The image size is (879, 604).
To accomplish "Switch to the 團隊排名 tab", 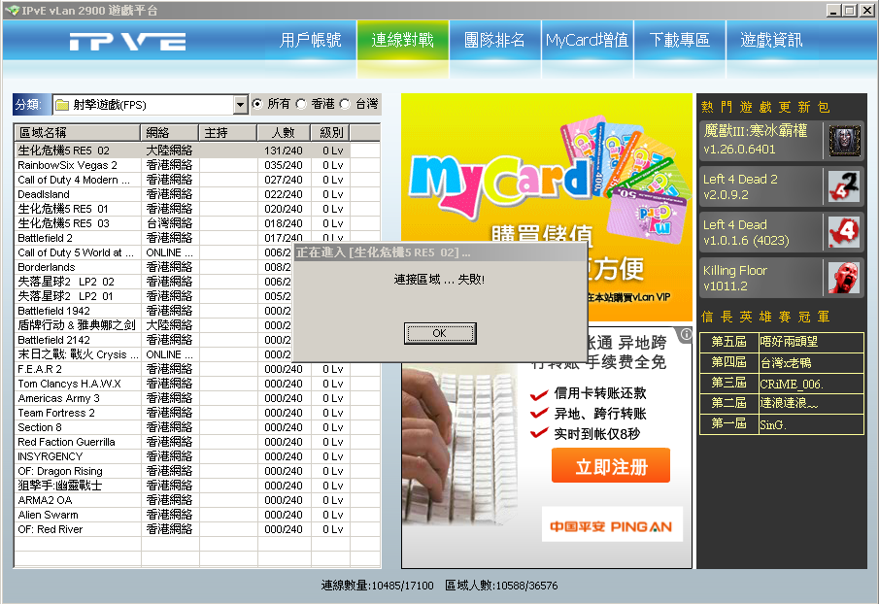I will 494,41.
